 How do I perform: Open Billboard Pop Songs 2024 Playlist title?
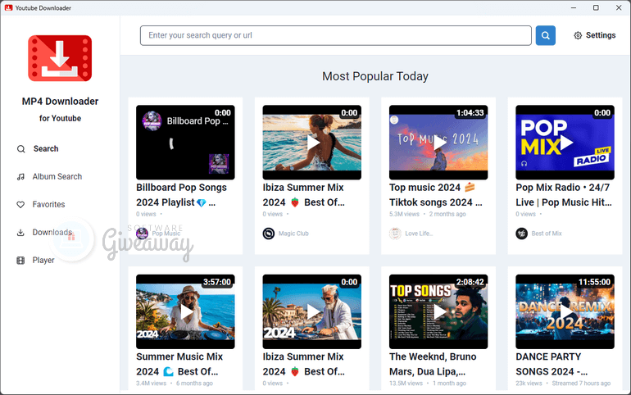(181, 194)
